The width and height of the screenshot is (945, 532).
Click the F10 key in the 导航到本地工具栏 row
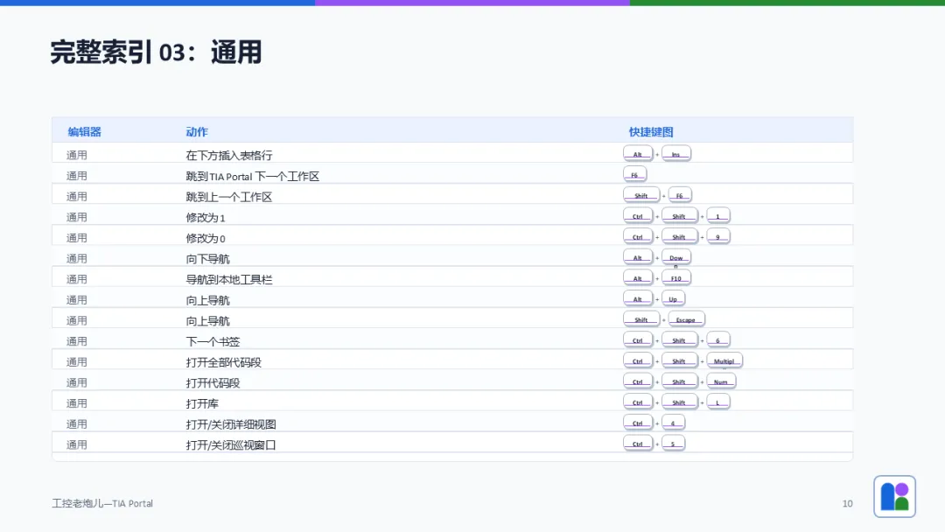tap(675, 278)
